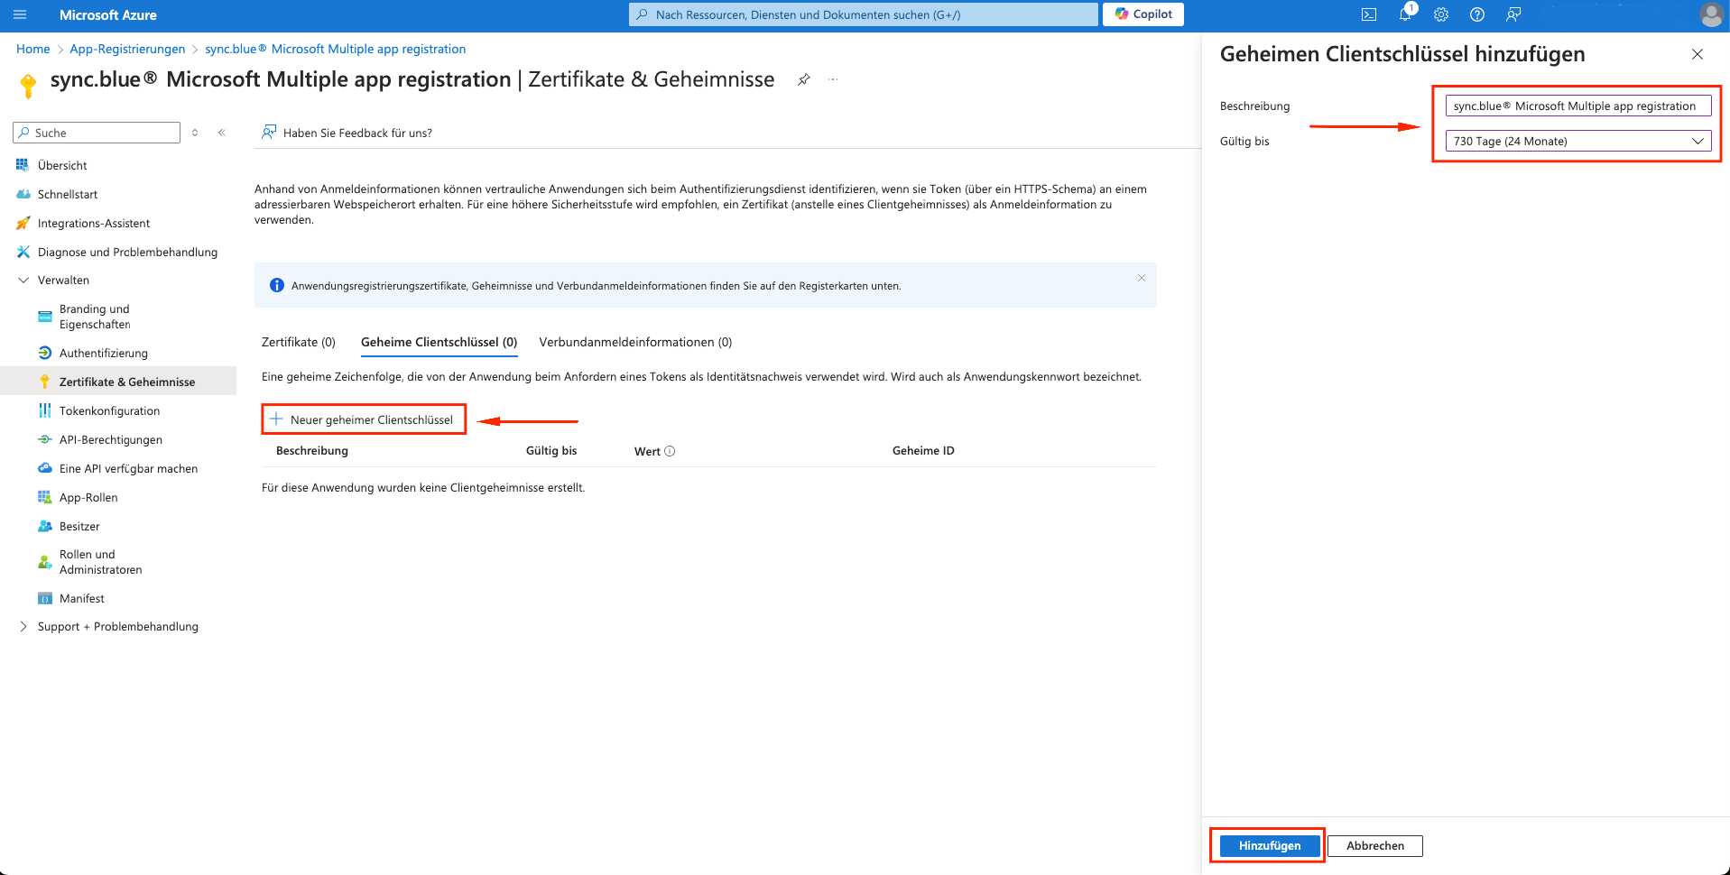Click Neuer geheimer Clientschlüssel

[364, 419]
